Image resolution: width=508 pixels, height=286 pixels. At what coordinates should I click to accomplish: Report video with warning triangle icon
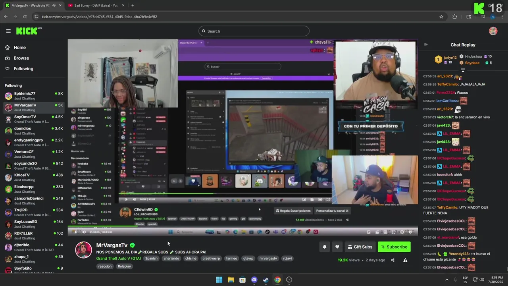[405, 260]
